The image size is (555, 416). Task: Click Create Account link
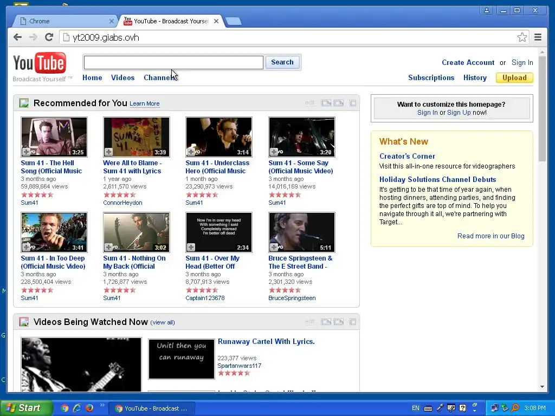(468, 63)
